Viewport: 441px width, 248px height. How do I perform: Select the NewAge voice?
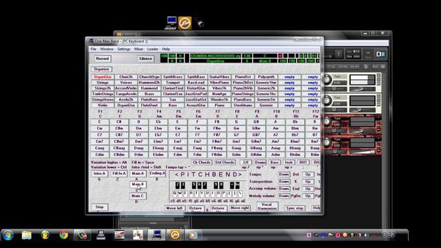click(219, 94)
